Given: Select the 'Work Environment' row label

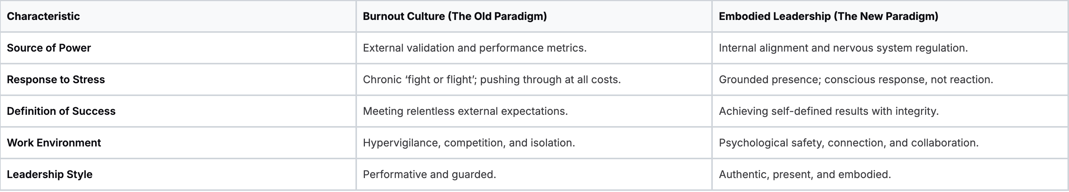Looking at the screenshot, I should pos(54,143).
